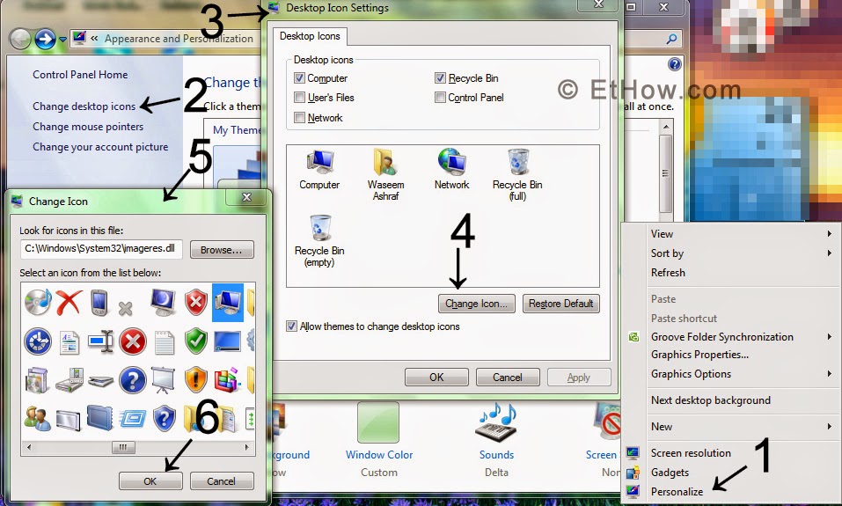Choose the colorful defragment blocks icon
Screen dimensions: 842x506
point(227,379)
